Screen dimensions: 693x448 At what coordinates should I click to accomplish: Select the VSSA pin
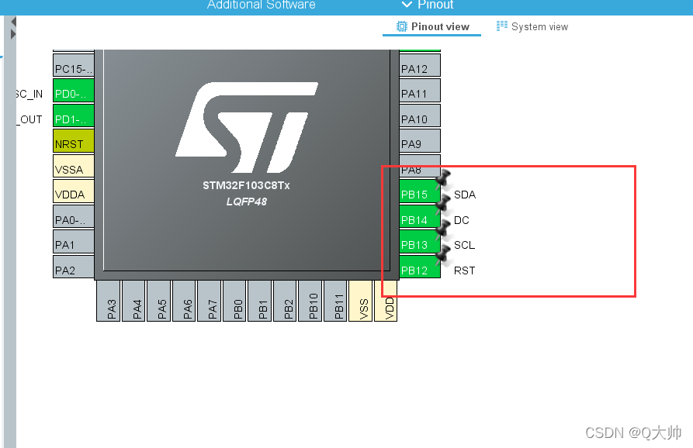pos(74,166)
